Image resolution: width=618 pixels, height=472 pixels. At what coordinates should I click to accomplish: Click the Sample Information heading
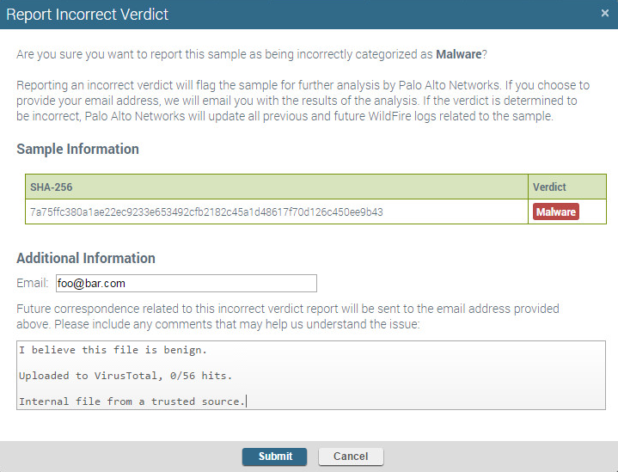pos(77,149)
